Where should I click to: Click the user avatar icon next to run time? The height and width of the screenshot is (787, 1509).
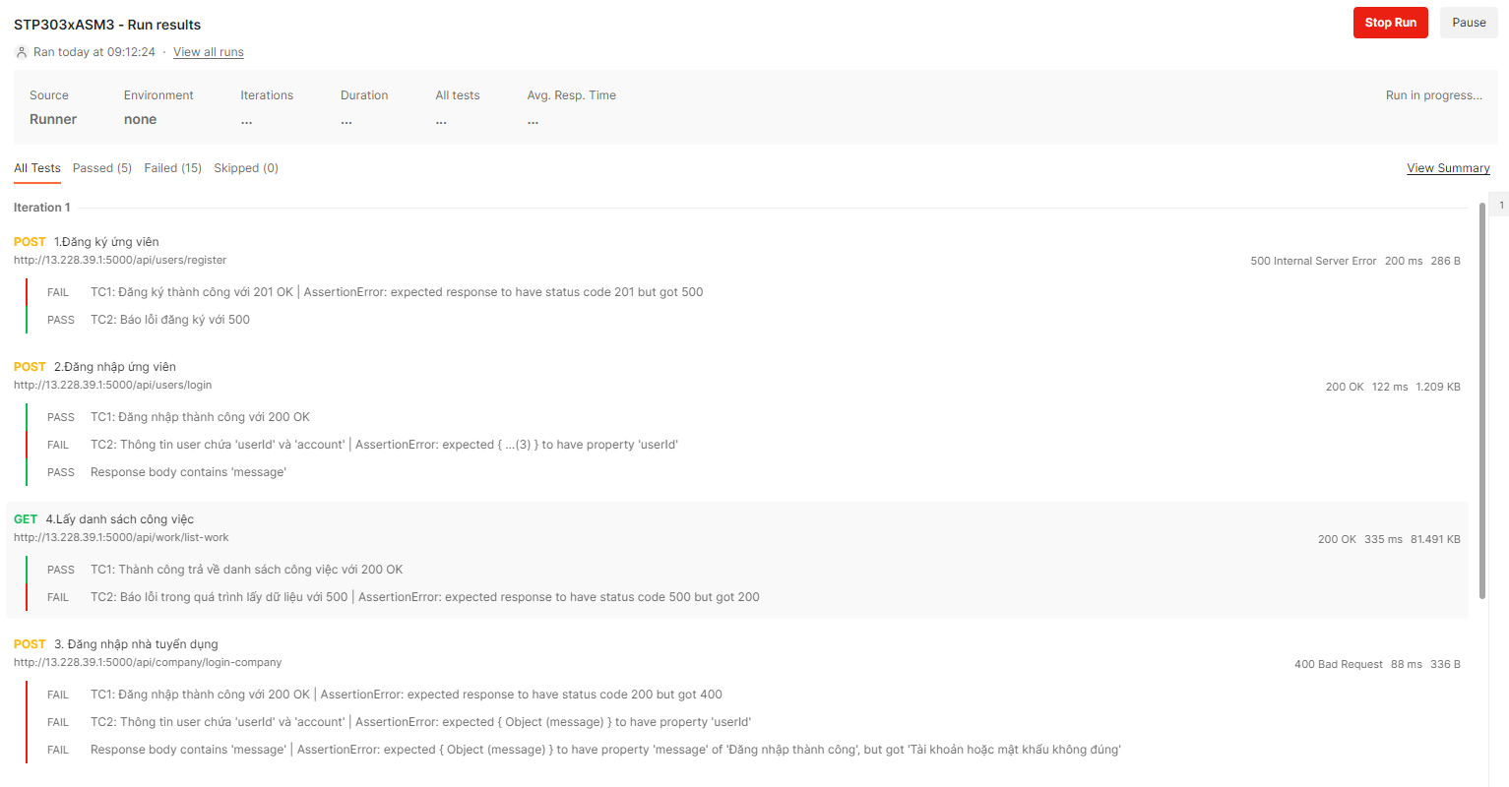(21, 51)
